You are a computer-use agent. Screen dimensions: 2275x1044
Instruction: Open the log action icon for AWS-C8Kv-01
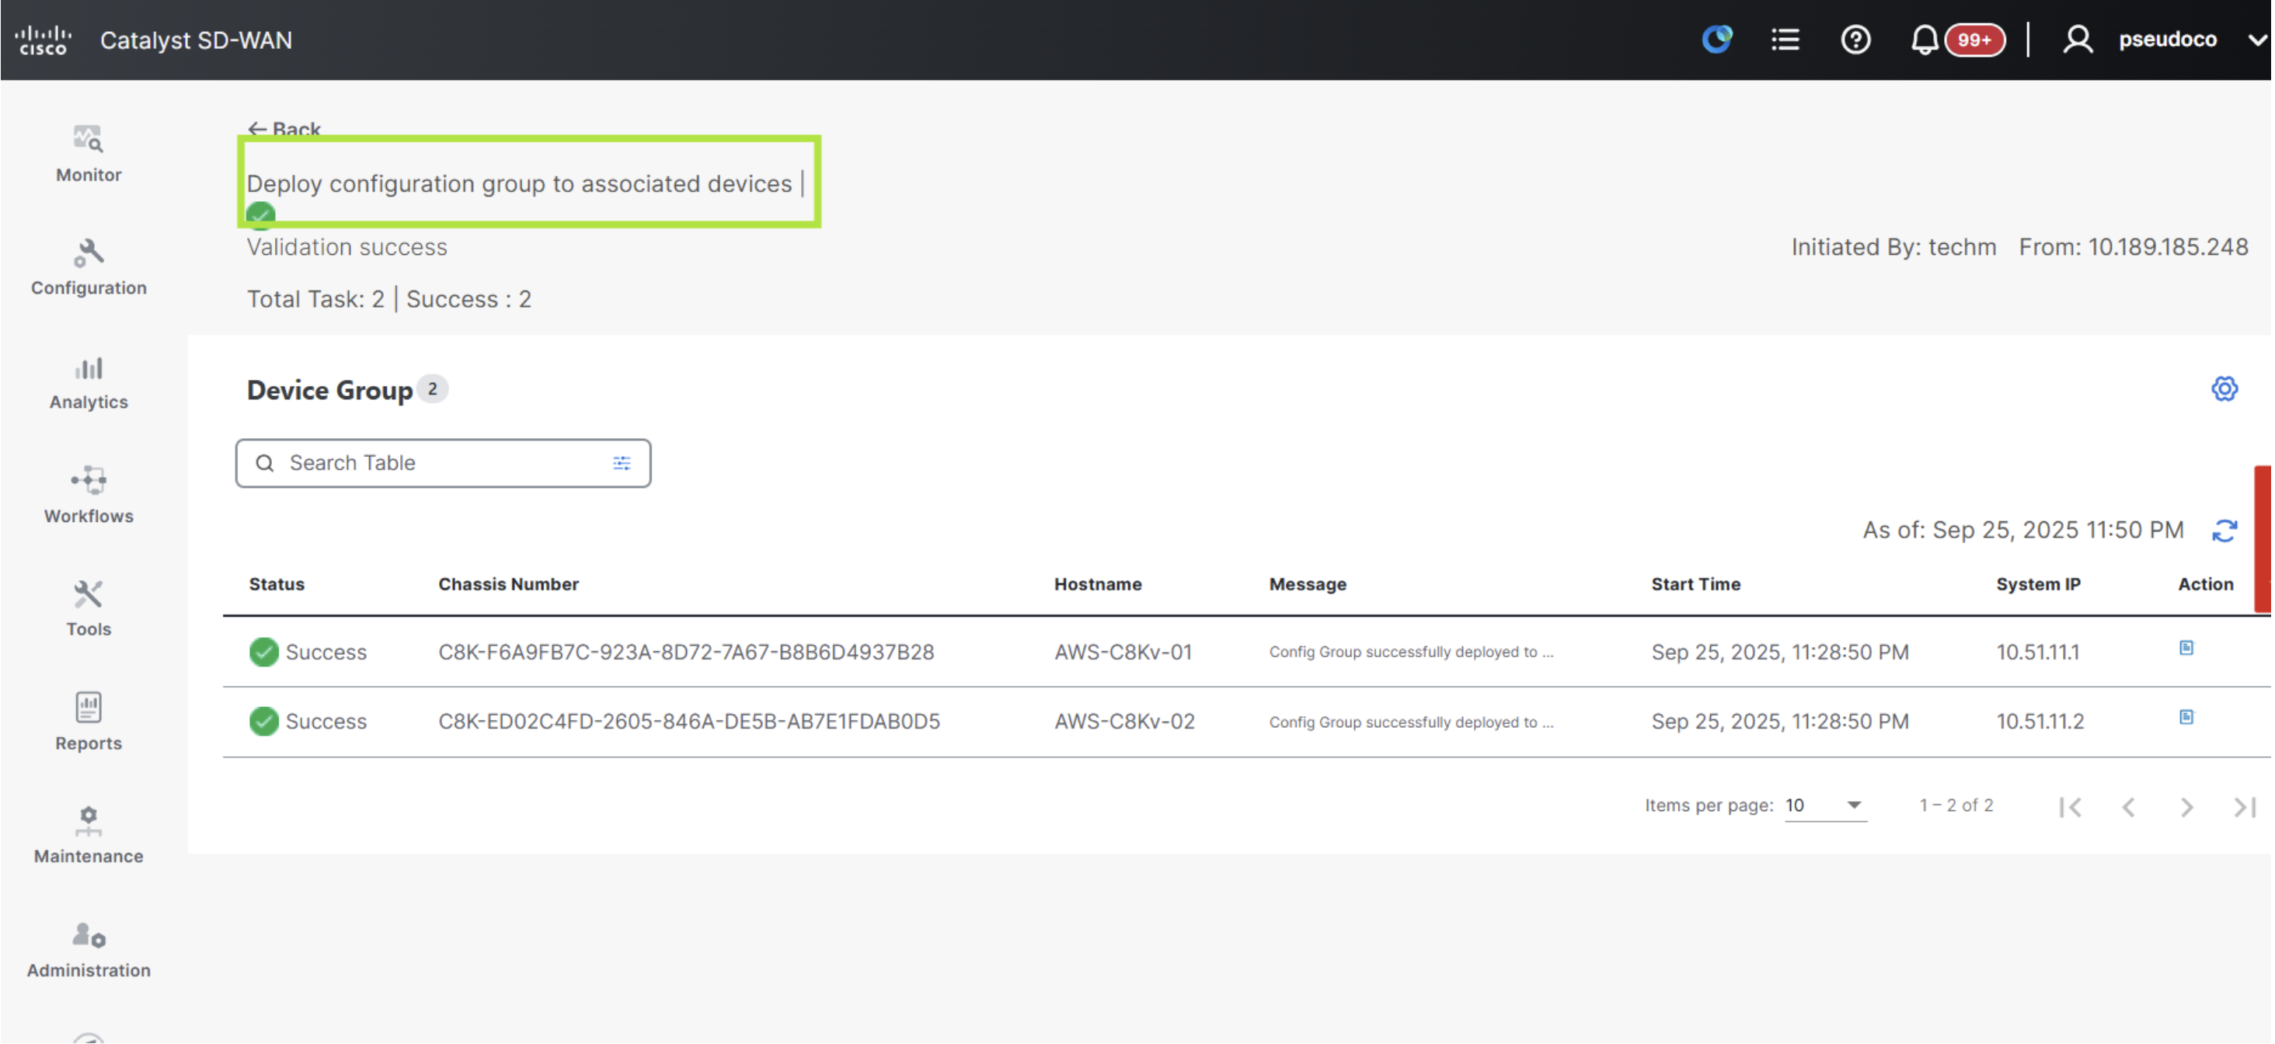2186,649
